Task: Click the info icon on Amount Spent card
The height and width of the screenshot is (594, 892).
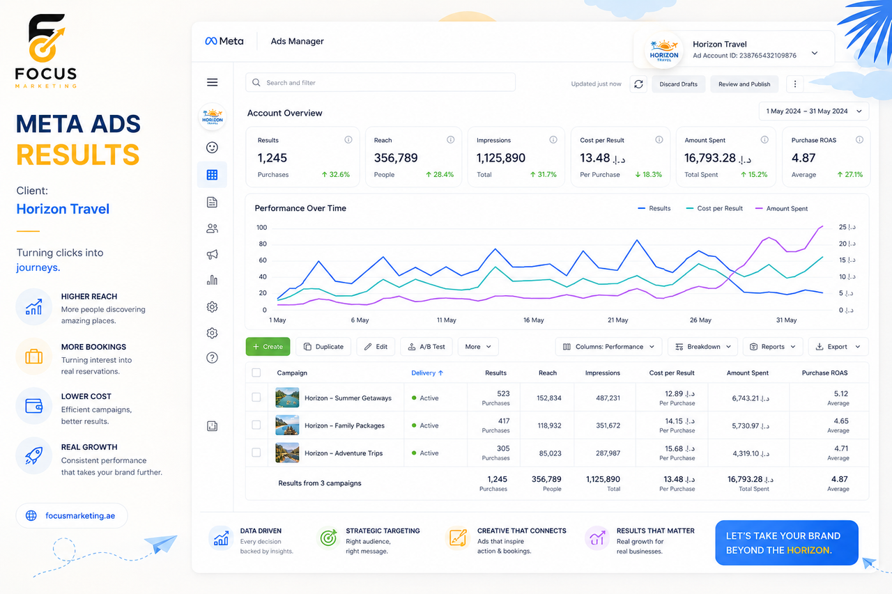Action: point(764,140)
